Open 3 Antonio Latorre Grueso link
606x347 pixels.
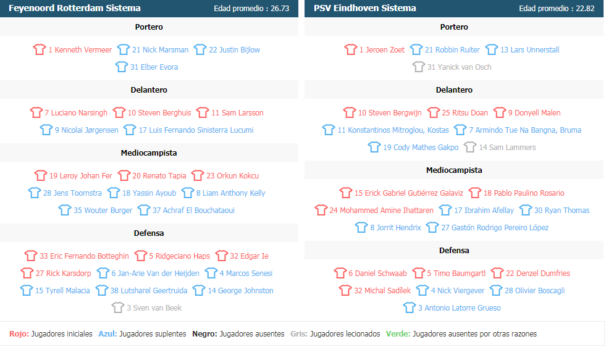coord(459,308)
